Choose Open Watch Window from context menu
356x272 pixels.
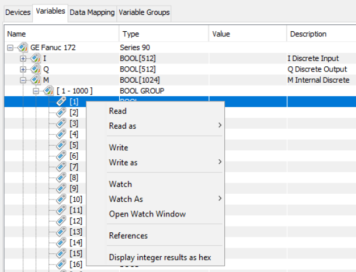[147, 214]
